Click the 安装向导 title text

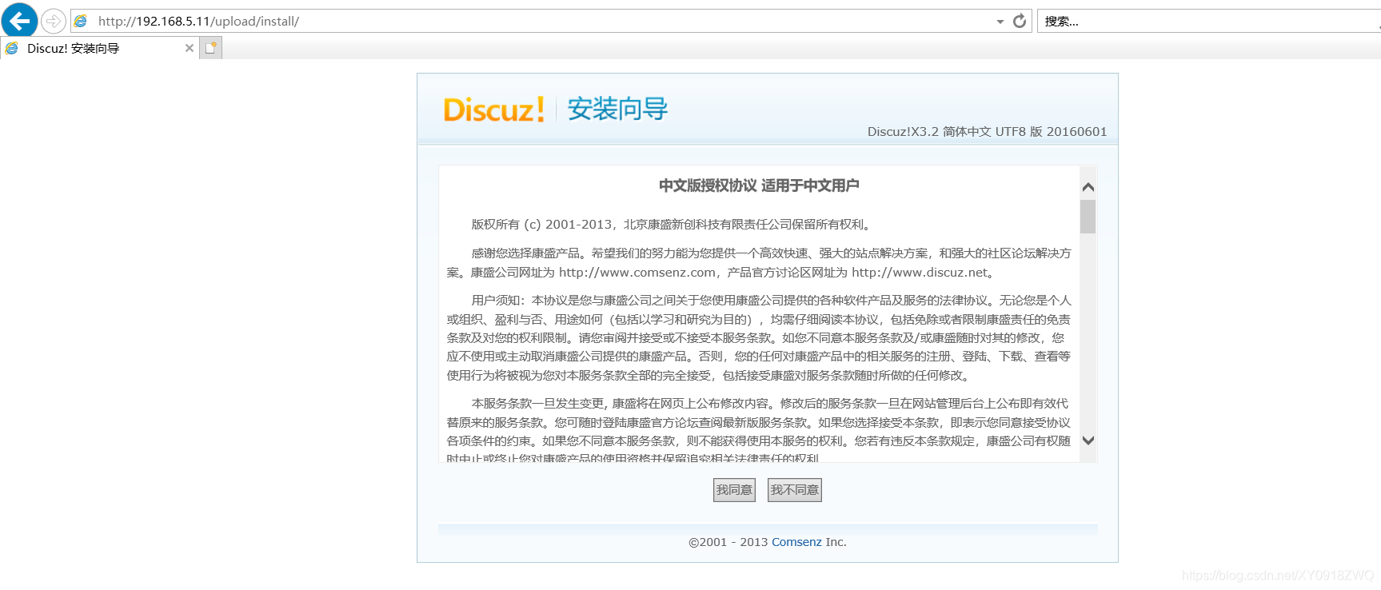pyautogui.click(x=617, y=109)
